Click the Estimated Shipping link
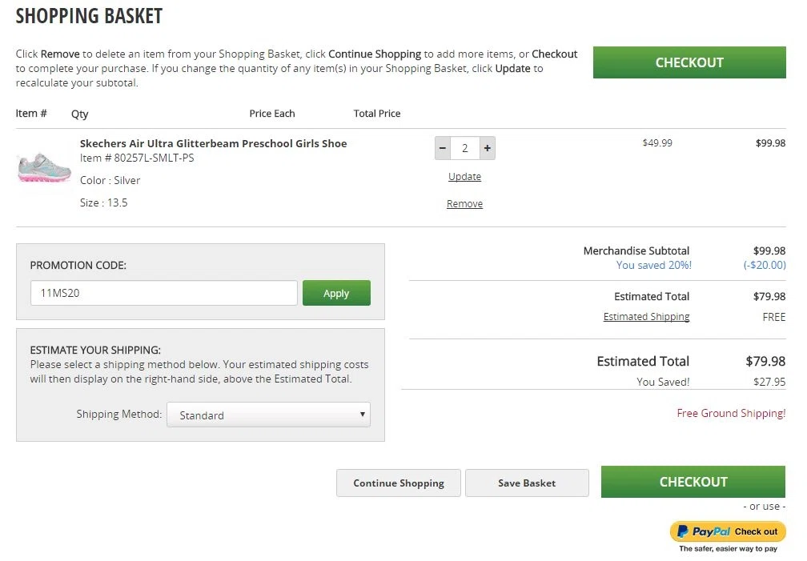Viewport: 807px width, 561px height. click(646, 317)
